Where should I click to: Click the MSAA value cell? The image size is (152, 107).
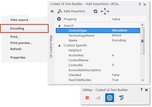pos(117,35)
